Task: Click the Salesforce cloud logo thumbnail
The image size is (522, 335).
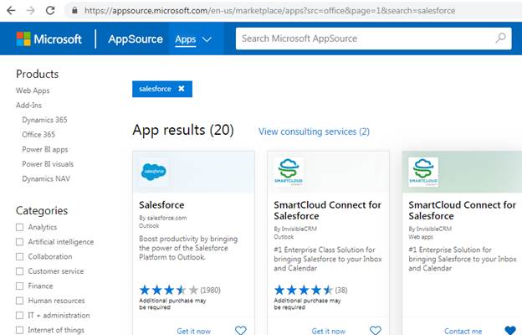Action: pyautogui.click(x=154, y=172)
